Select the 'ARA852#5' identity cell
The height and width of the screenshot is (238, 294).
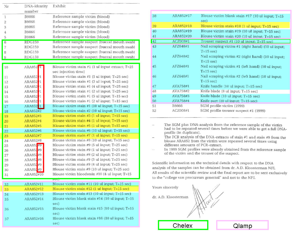(x=33, y=126)
